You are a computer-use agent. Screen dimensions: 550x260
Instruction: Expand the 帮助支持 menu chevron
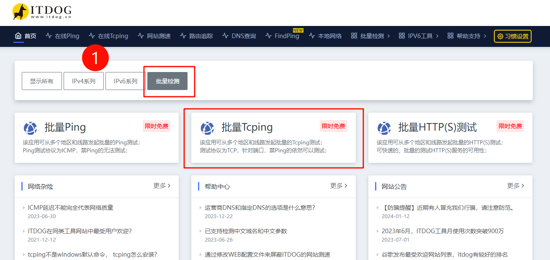point(485,36)
